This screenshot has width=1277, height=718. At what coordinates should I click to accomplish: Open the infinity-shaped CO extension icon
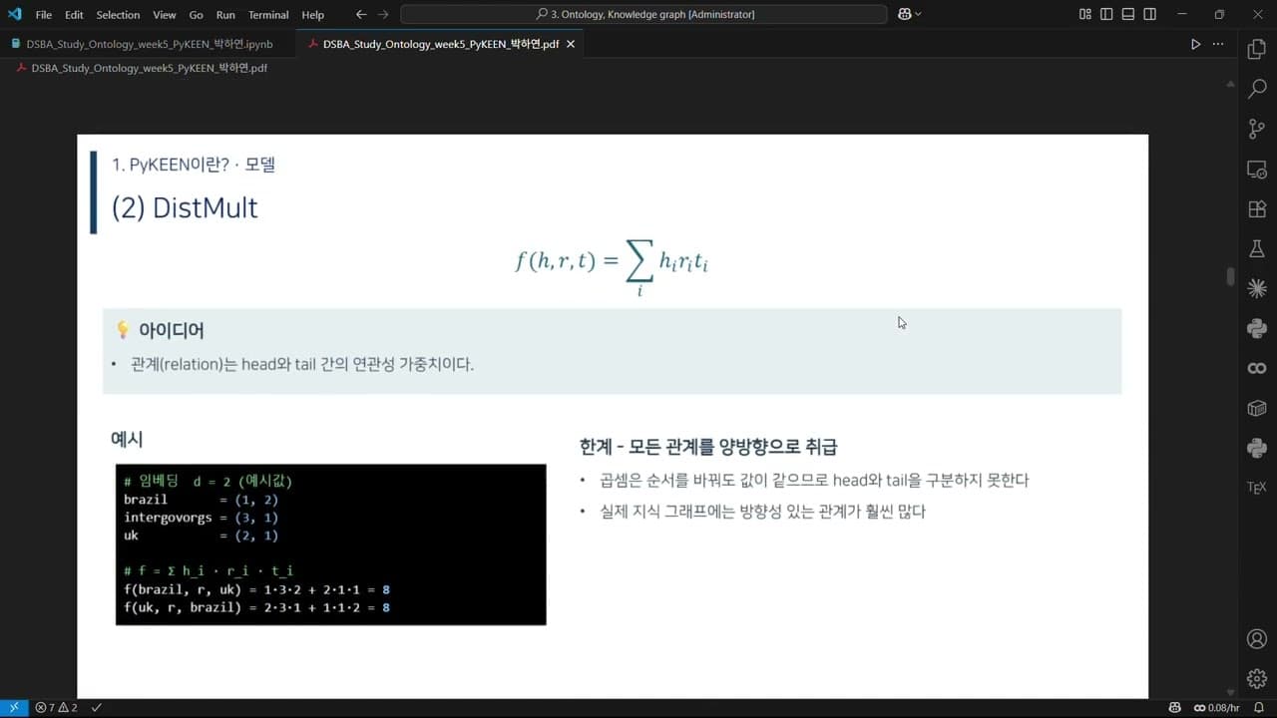[x=1257, y=368]
